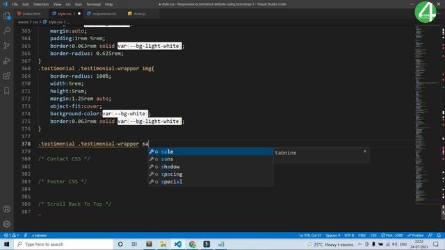Switch to the style.css tab
This screenshot has width=445, height=250.
tap(65, 14)
